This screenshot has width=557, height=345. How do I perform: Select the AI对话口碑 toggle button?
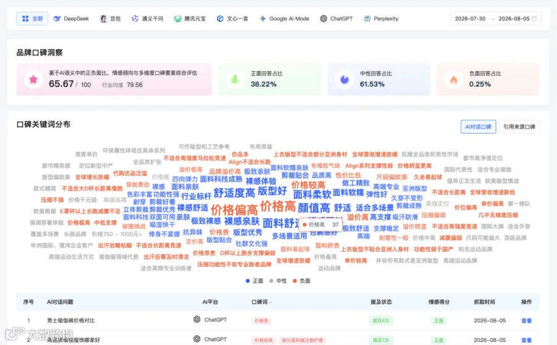478,127
